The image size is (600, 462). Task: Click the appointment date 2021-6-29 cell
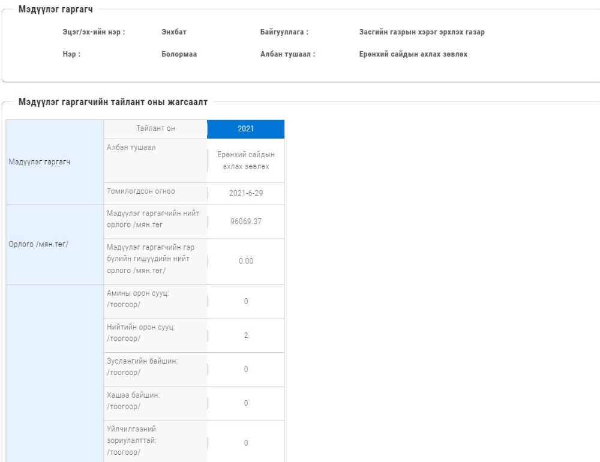(245, 194)
